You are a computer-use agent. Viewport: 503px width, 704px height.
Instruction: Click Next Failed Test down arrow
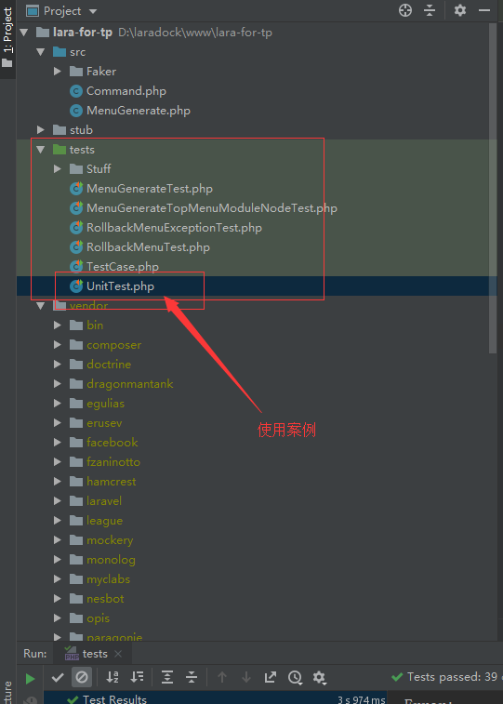pos(246,677)
